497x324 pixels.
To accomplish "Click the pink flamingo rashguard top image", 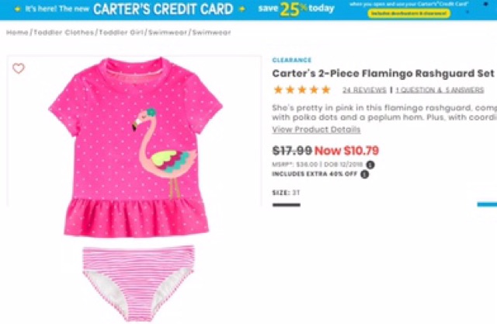I will coord(136,147).
